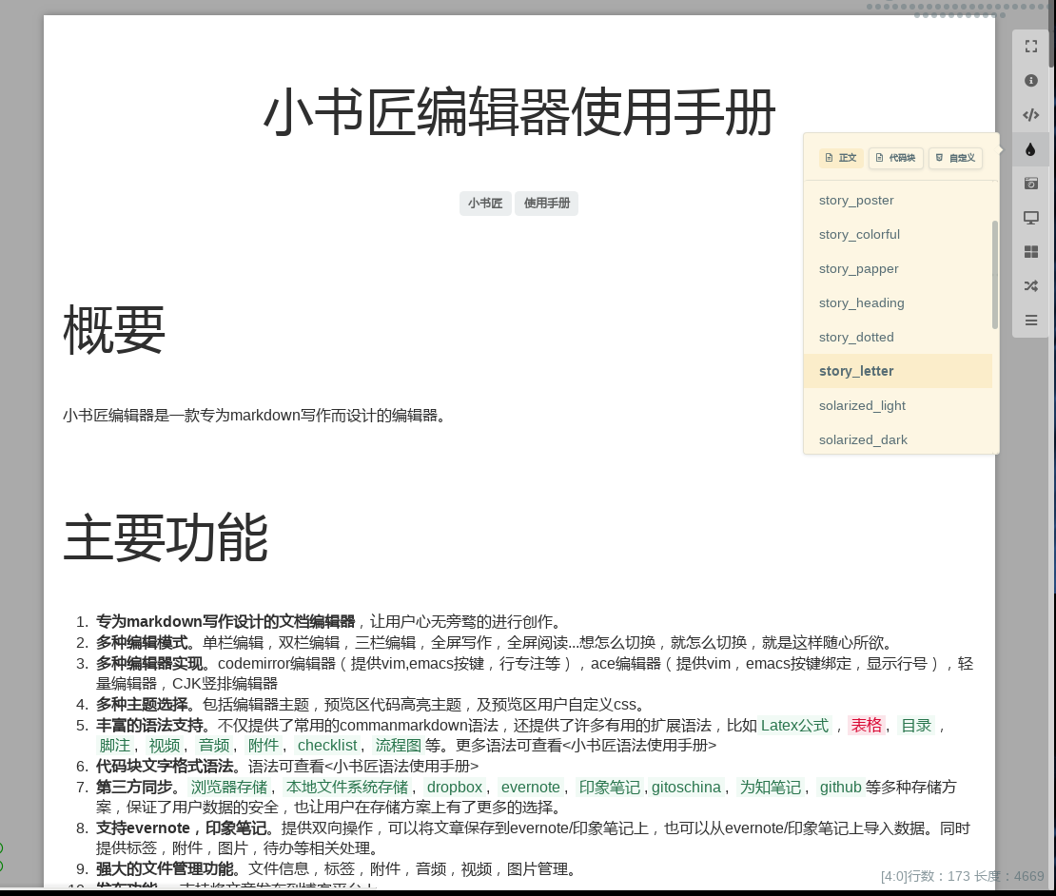
Task: Click the shuffle arrows icon
Action: tap(1030, 286)
